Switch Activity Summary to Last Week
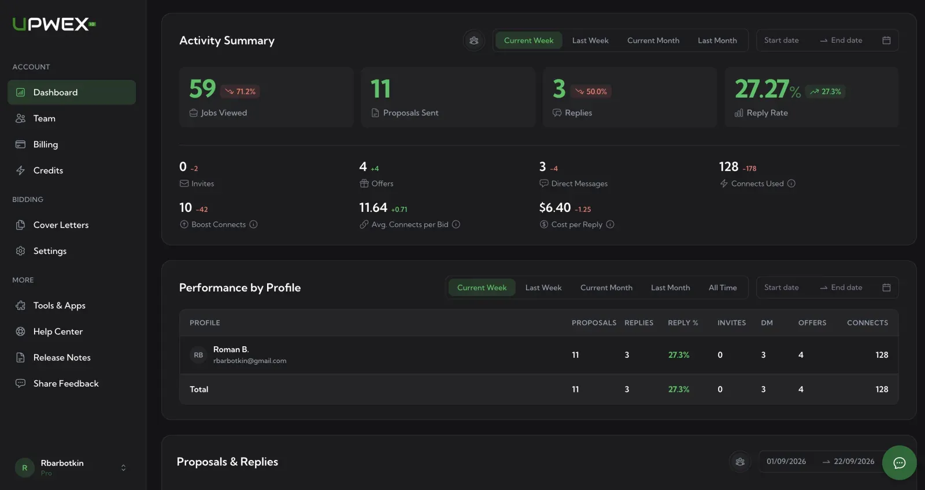Viewport: 925px width, 490px height. pyautogui.click(x=590, y=40)
